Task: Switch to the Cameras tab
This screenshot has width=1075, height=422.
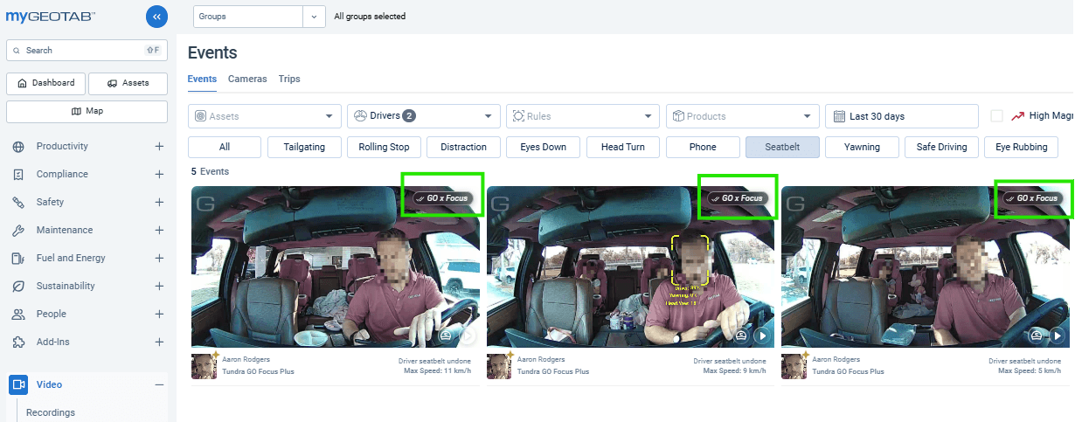Action: tap(247, 79)
